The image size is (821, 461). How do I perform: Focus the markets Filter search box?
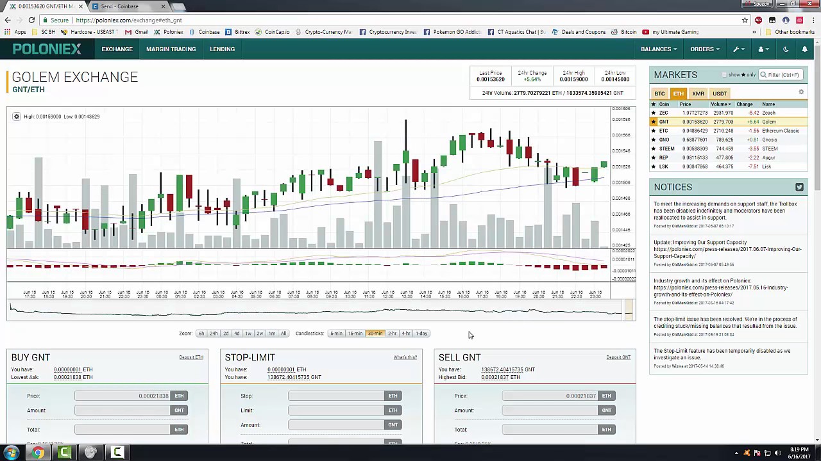click(781, 75)
